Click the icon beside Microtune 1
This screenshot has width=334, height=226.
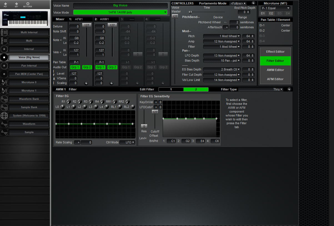click(x=4, y=91)
